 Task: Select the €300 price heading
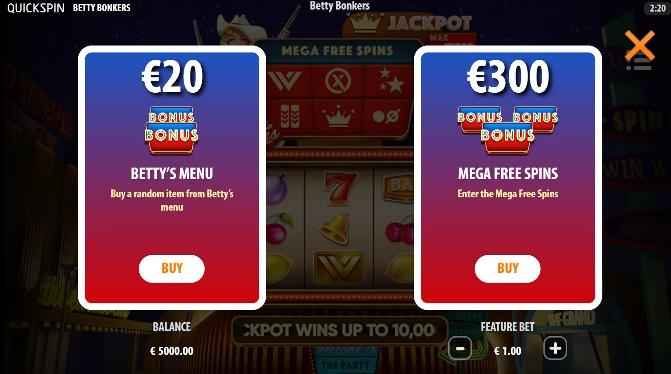tap(508, 77)
